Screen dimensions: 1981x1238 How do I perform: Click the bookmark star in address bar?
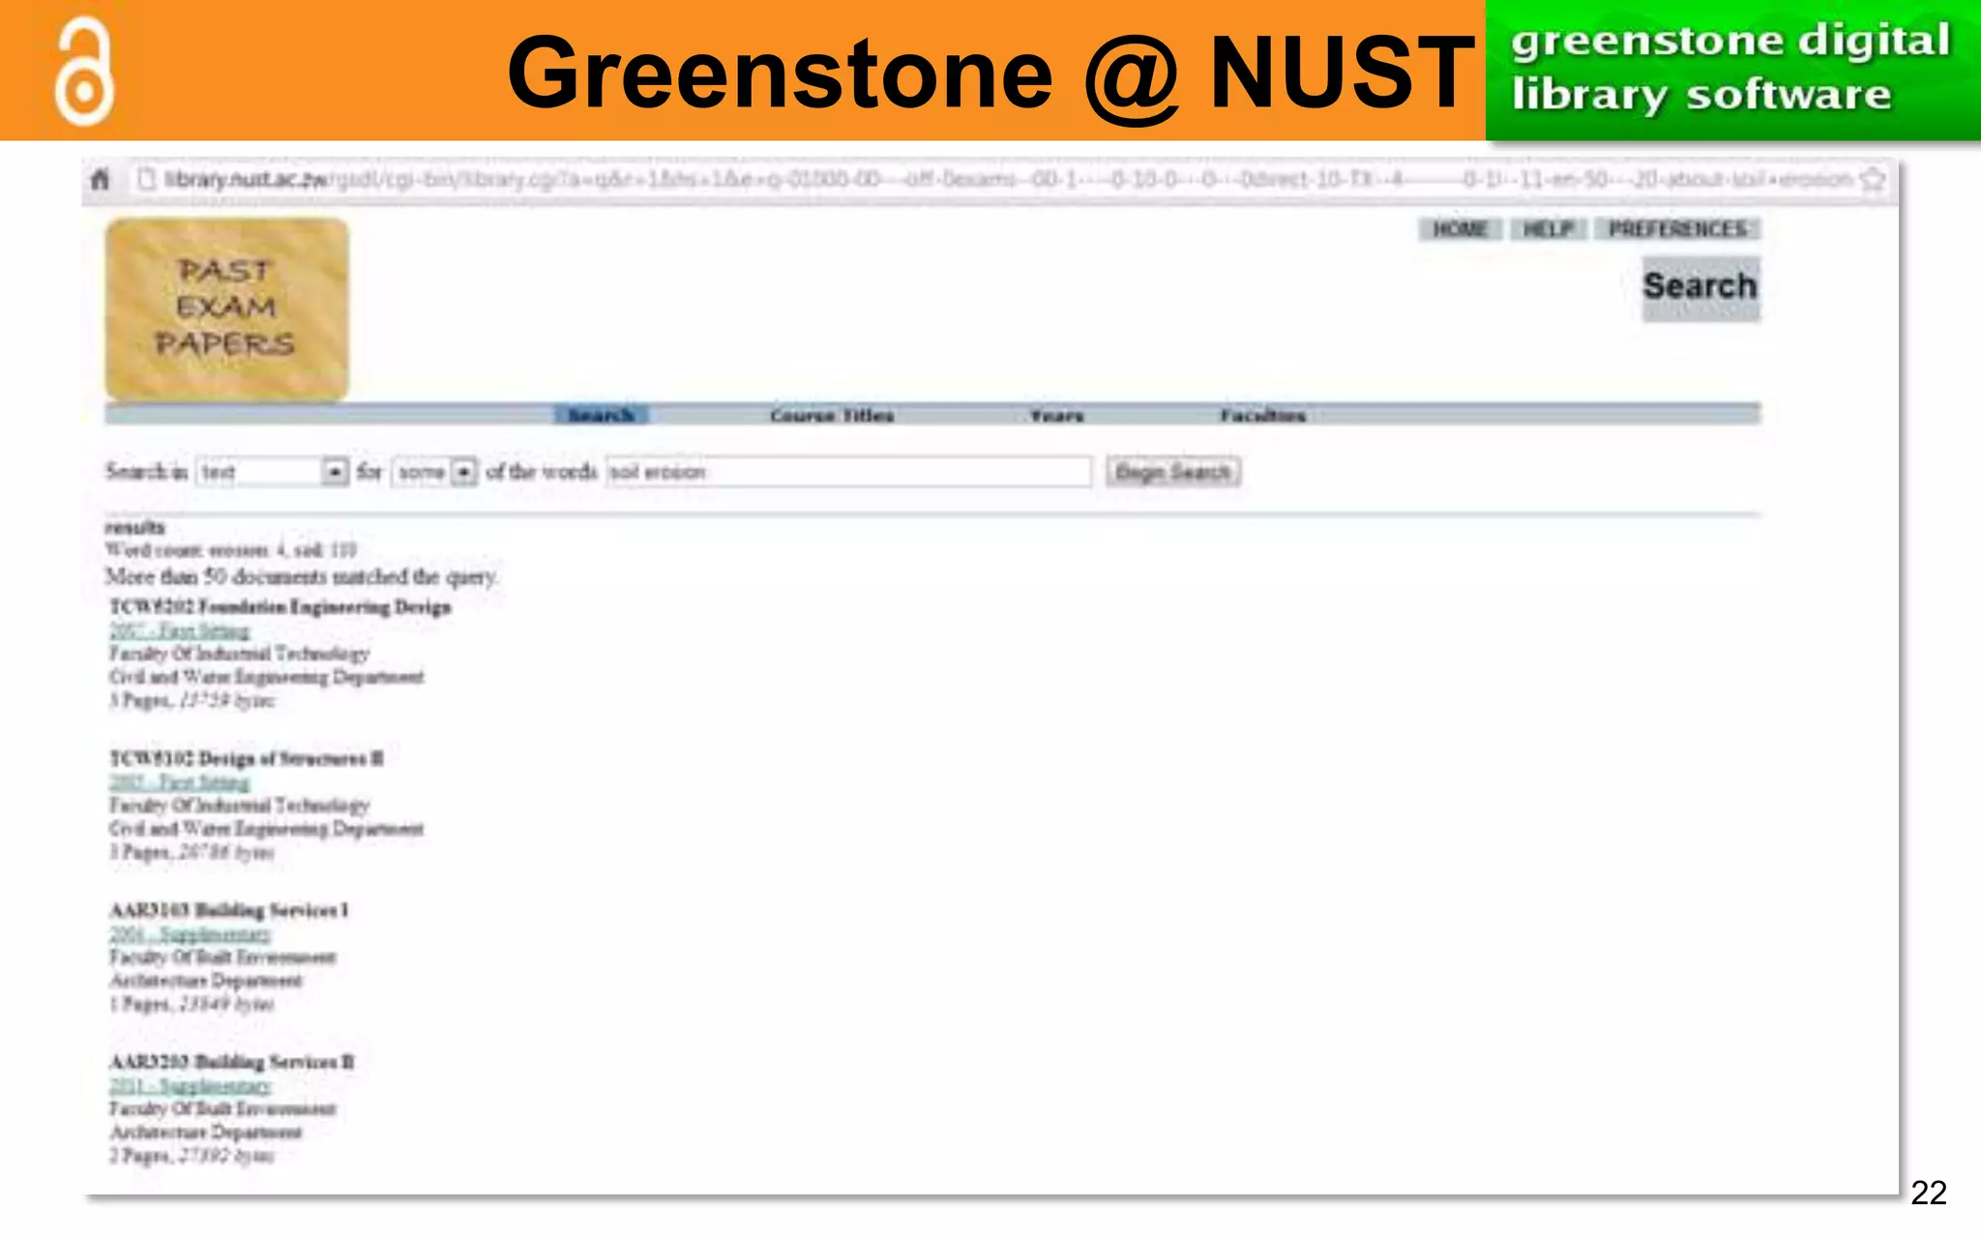1873,179
